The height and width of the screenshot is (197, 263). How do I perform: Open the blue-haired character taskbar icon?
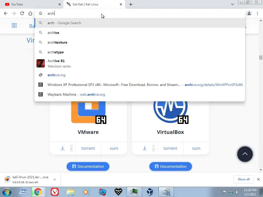(x=102, y=192)
